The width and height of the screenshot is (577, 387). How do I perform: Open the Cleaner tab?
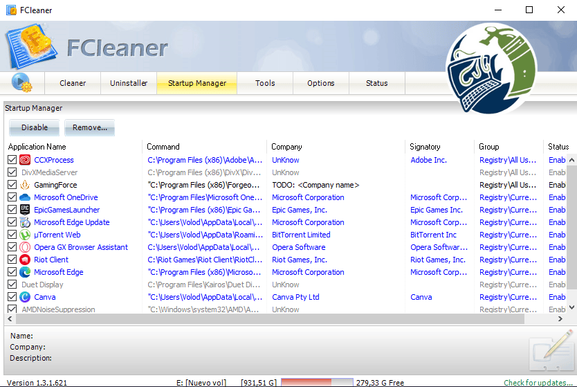coord(73,83)
